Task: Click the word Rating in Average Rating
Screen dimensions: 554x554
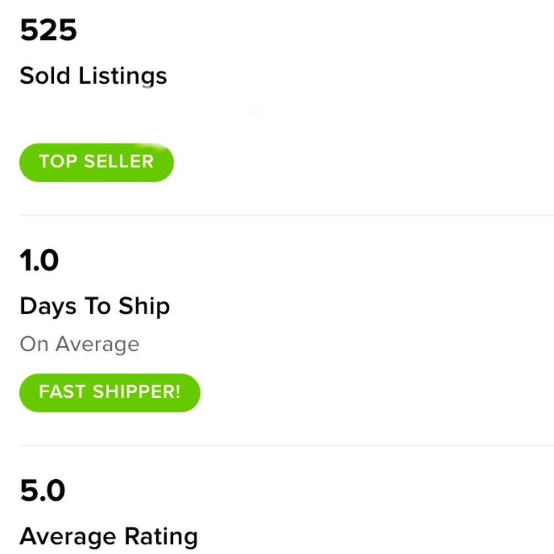Action: click(161, 536)
